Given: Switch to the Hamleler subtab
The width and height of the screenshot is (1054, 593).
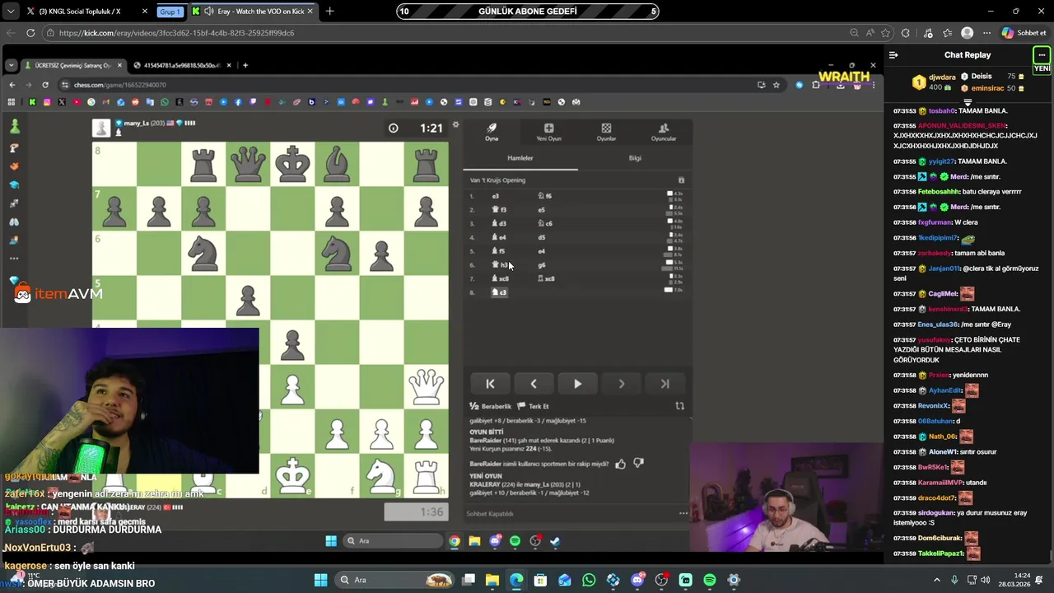Looking at the screenshot, I should 520,158.
